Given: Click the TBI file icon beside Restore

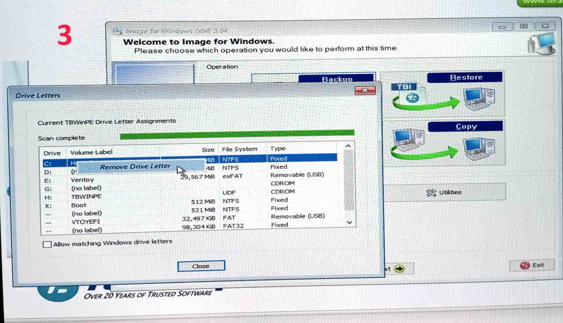Looking at the screenshot, I should [409, 93].
